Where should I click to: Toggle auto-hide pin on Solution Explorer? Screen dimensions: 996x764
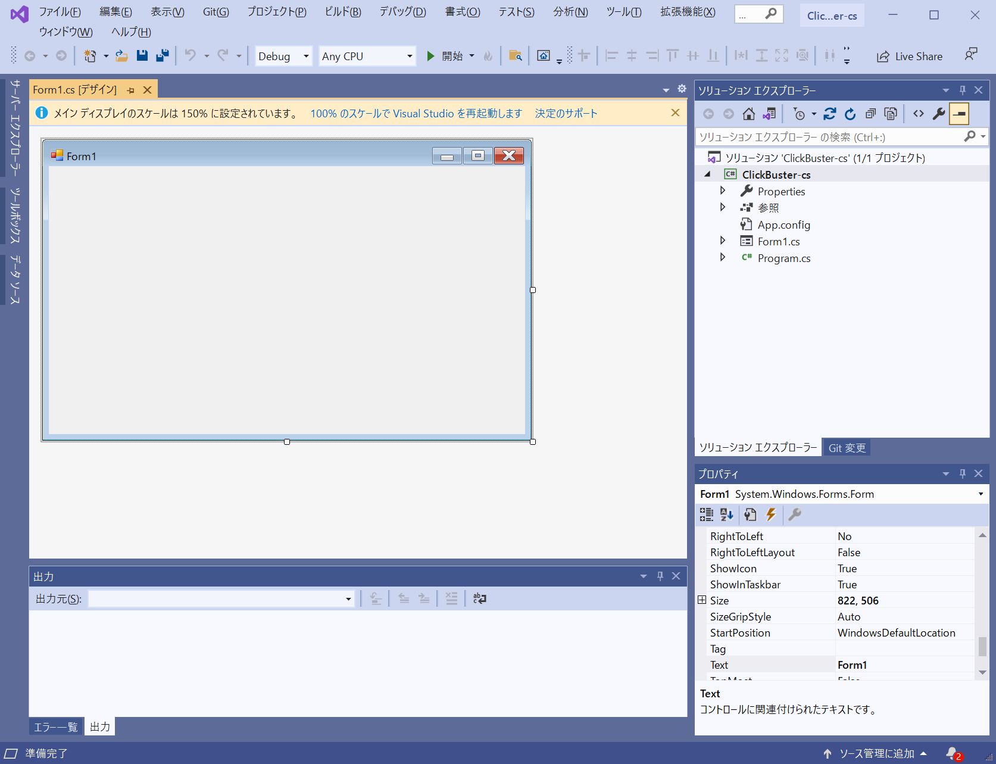click(963, 90)
